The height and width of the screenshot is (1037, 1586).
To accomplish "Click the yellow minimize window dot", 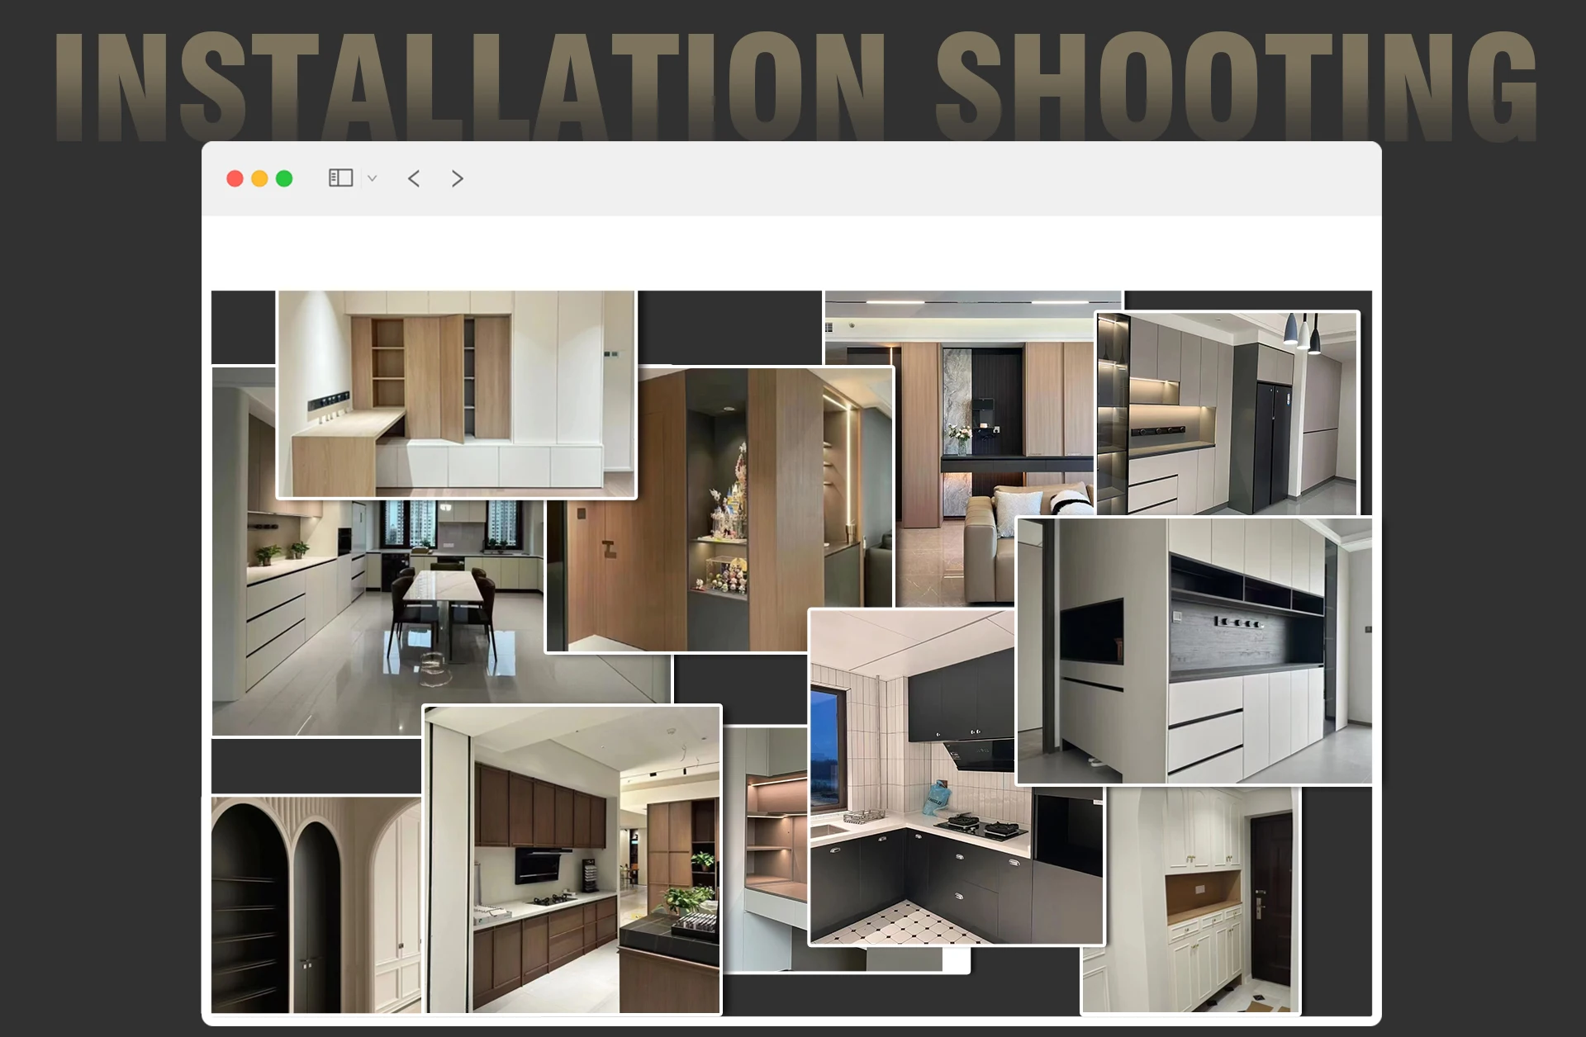I will coord(259,178).
